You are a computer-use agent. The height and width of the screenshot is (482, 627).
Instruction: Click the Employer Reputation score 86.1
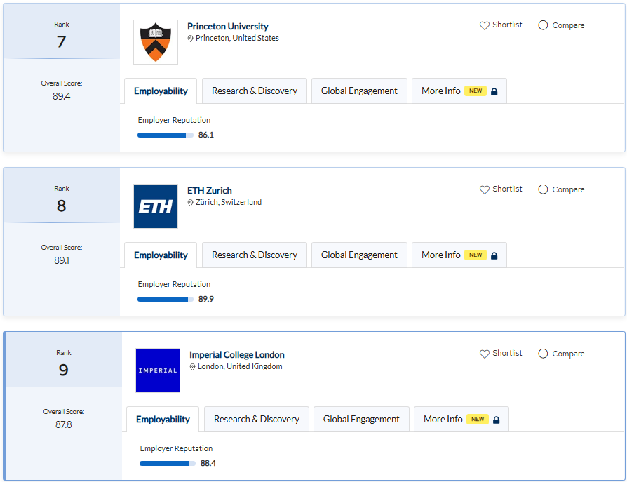206,135
